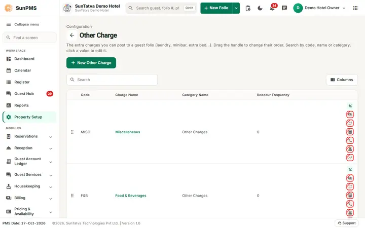
Task: Toggle the cash payment flag on Miscellaneous row
Action: (350, 114)
